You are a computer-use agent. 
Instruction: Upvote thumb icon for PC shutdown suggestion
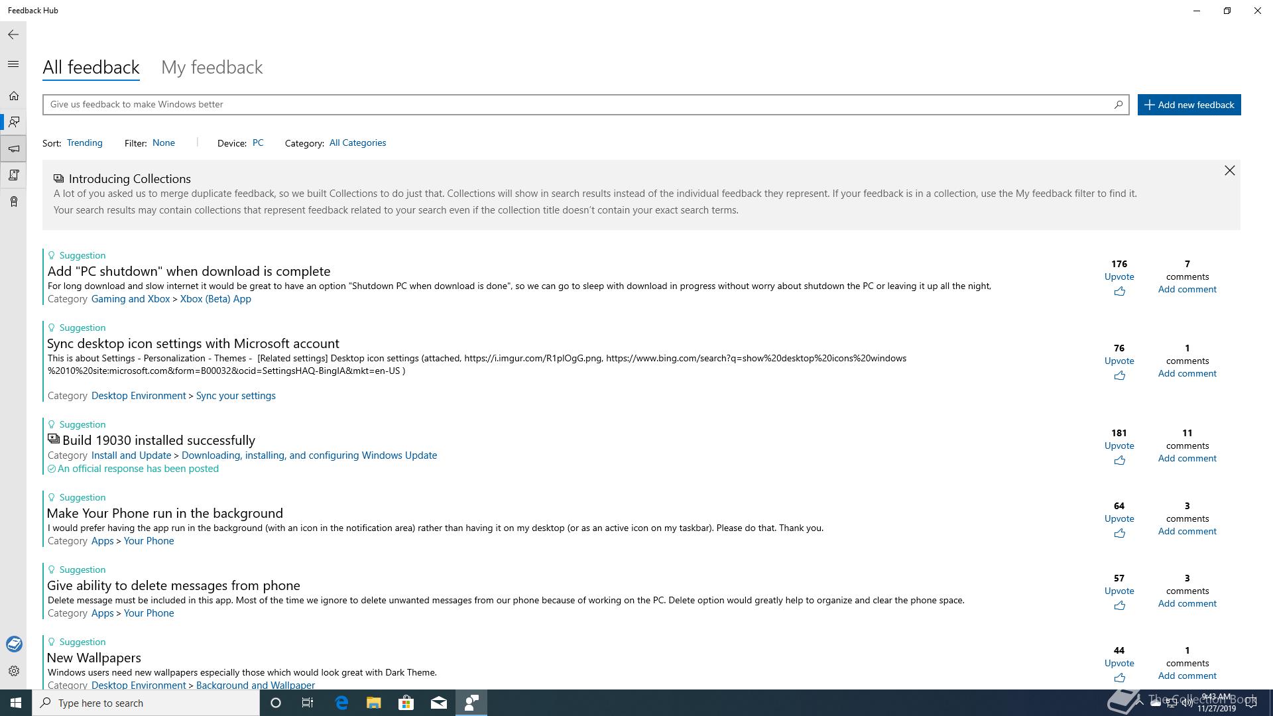click(x=1119, y=291)
